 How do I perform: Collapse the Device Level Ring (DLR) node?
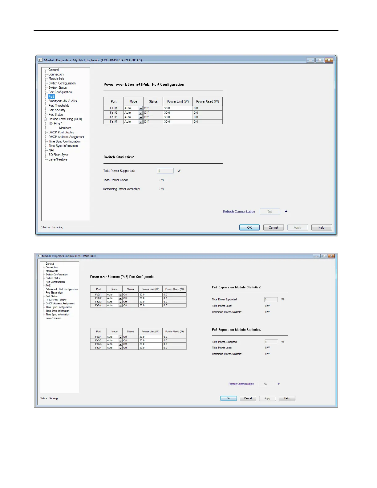[x=45, y=119]
